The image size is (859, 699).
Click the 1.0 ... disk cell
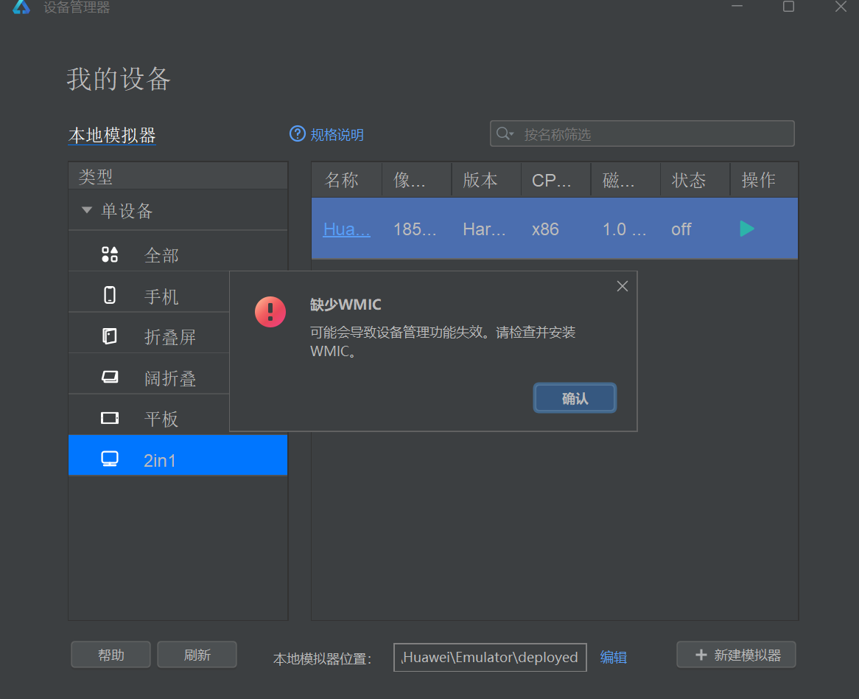click(624, 229)
